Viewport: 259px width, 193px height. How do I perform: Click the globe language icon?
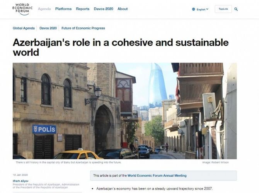pos(194,9)
